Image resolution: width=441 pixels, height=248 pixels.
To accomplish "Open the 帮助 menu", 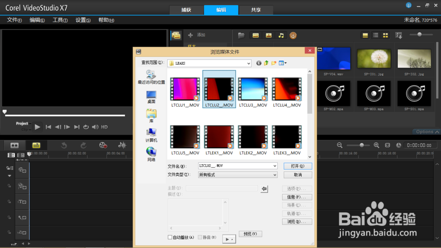I will tap(106, 20).
